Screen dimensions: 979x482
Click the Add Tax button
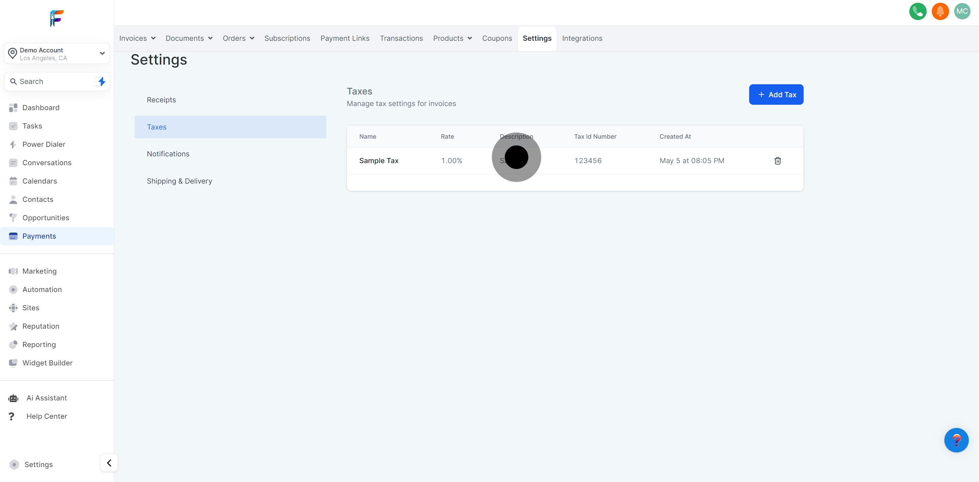point(776,94)
